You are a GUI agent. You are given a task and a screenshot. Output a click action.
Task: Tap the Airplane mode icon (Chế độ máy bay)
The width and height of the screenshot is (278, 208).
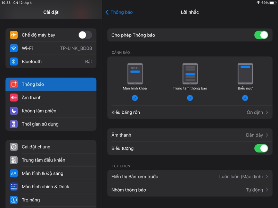(x=14, y=35)
